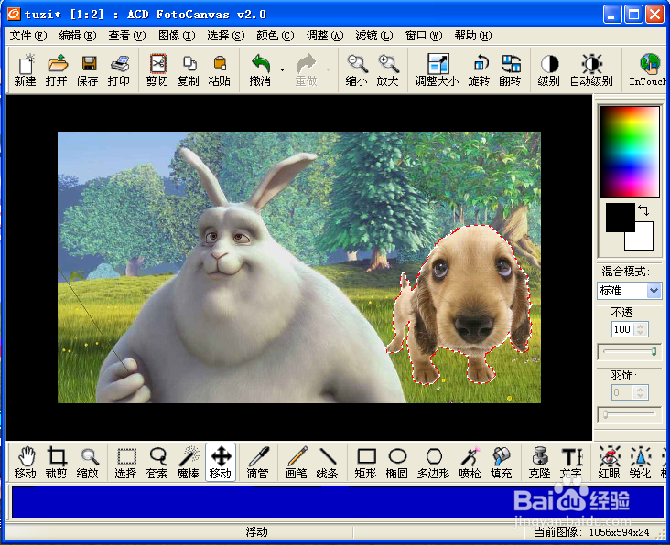This screenshot has width=670, height=545.
Task: Select the 画笔 brush tool
Action: click(x=297, y=463)
